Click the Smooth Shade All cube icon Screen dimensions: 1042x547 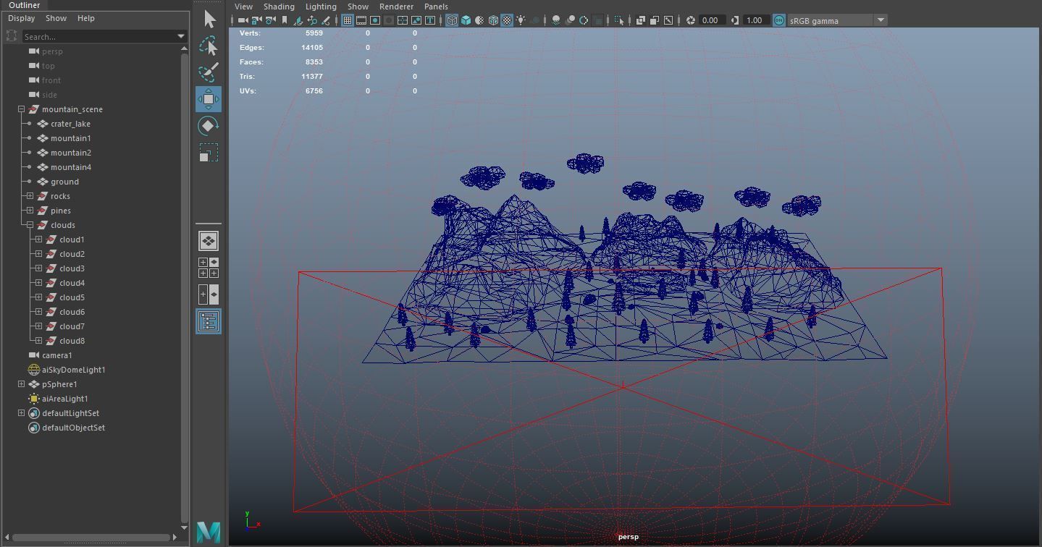[x=466, y=20]
